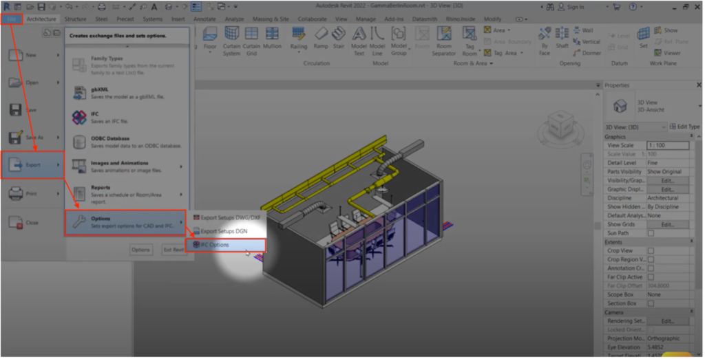Click the Save disk icon
This screenshot has height=359, width=705.
[15, 110]
